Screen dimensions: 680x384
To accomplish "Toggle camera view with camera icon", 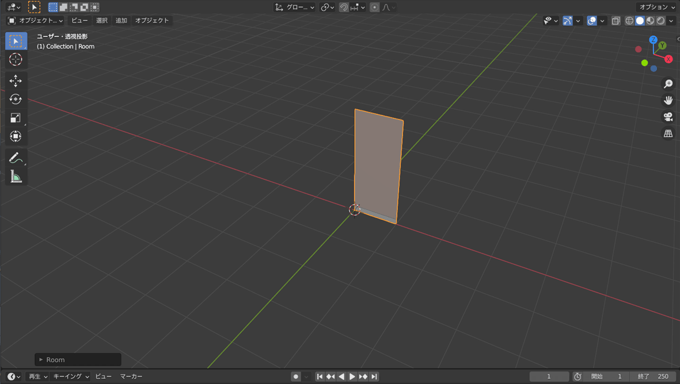I will [668, 117].
